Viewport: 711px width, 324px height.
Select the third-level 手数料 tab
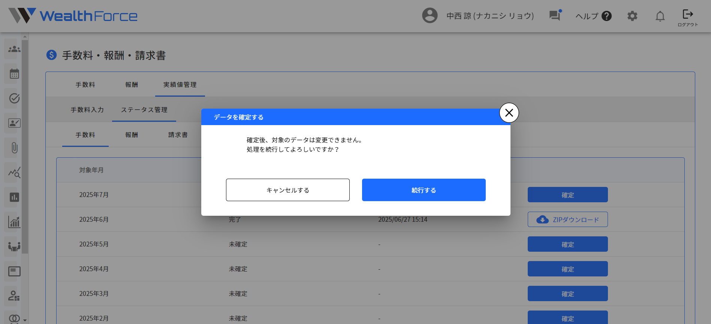[x=85, y=135]
